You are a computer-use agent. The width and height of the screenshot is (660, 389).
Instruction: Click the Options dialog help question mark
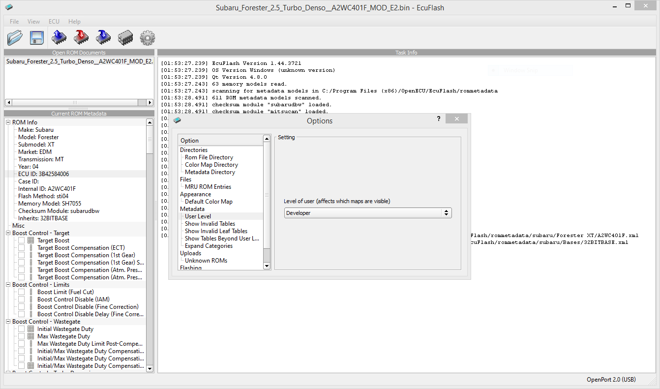pyautogui.click(x=439, y=119)
